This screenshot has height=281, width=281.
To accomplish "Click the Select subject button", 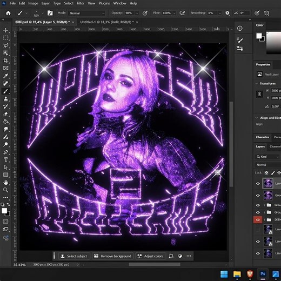I will 74,256.
